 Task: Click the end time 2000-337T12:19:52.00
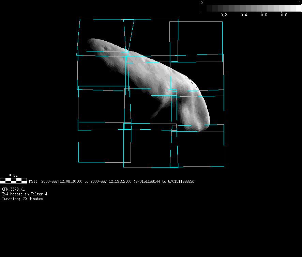pyautogui.click(x=111, y=181)
